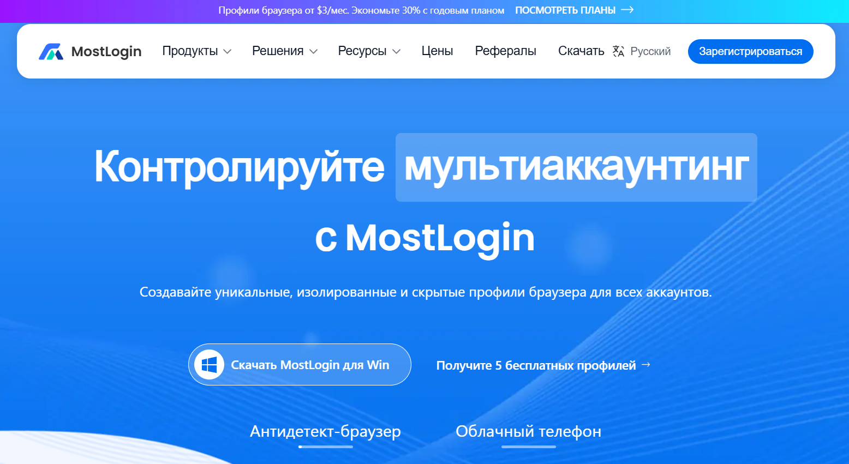
Task: Open the Скачать page in navbar
Action: (x=581, y=51)
